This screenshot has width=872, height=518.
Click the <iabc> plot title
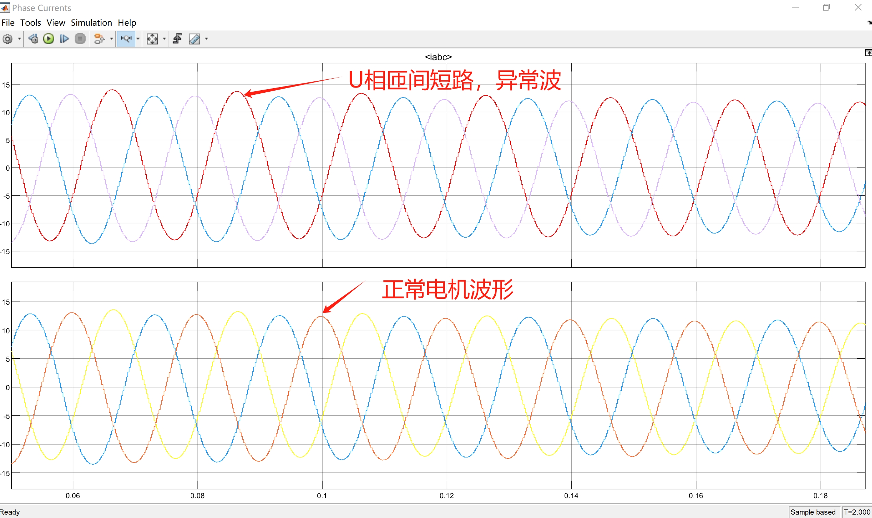point(438,57)
